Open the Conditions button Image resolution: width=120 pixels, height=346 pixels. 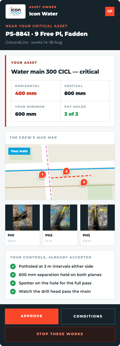(x=88, y=316)
